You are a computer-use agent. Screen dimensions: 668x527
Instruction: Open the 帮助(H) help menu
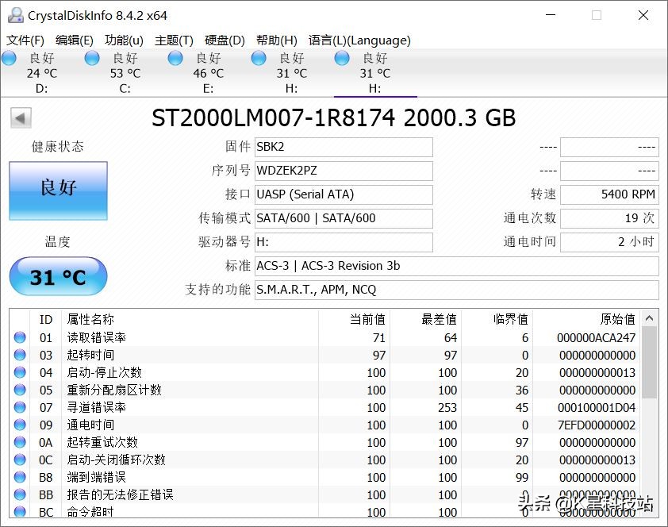(274, 40)
